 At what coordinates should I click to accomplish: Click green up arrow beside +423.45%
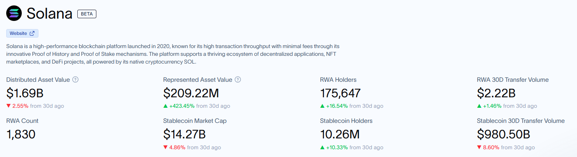point(166,106)
